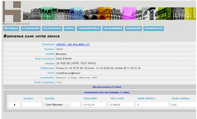Open the Gestion menu
This screenshot has width=197, height=119.
pos(69,29)
